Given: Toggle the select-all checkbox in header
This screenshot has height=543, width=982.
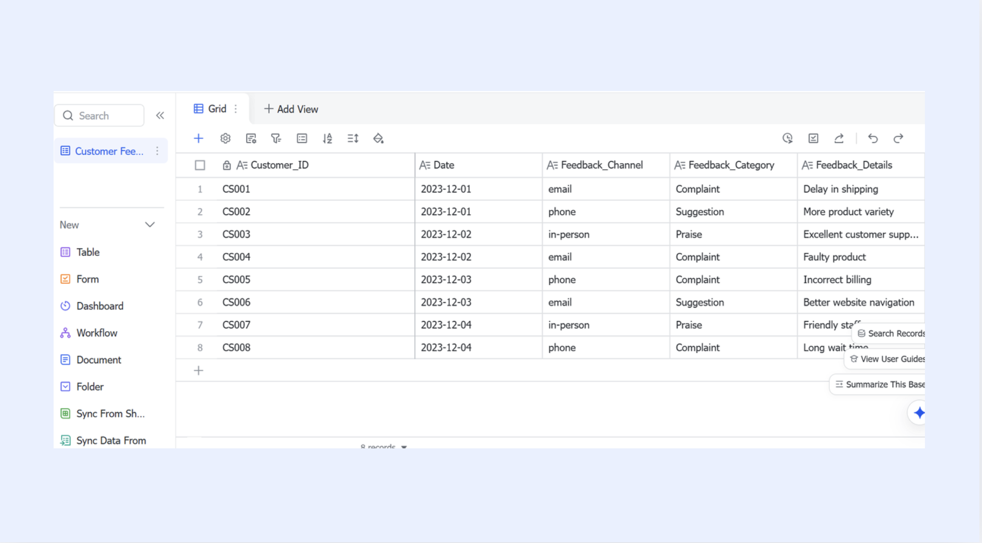Looking at the screenshot, I should pyautogui.click(x=200, y=165).
